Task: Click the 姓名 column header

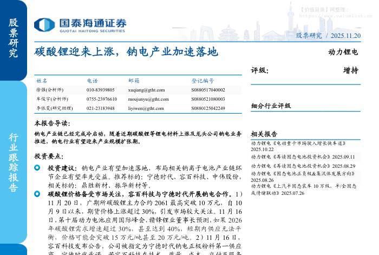Action: pos(42,81)
